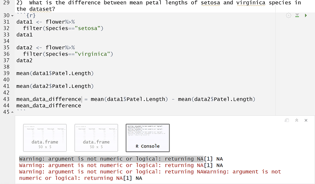Click on data2 <- flower%>% line

pos(46,47)
